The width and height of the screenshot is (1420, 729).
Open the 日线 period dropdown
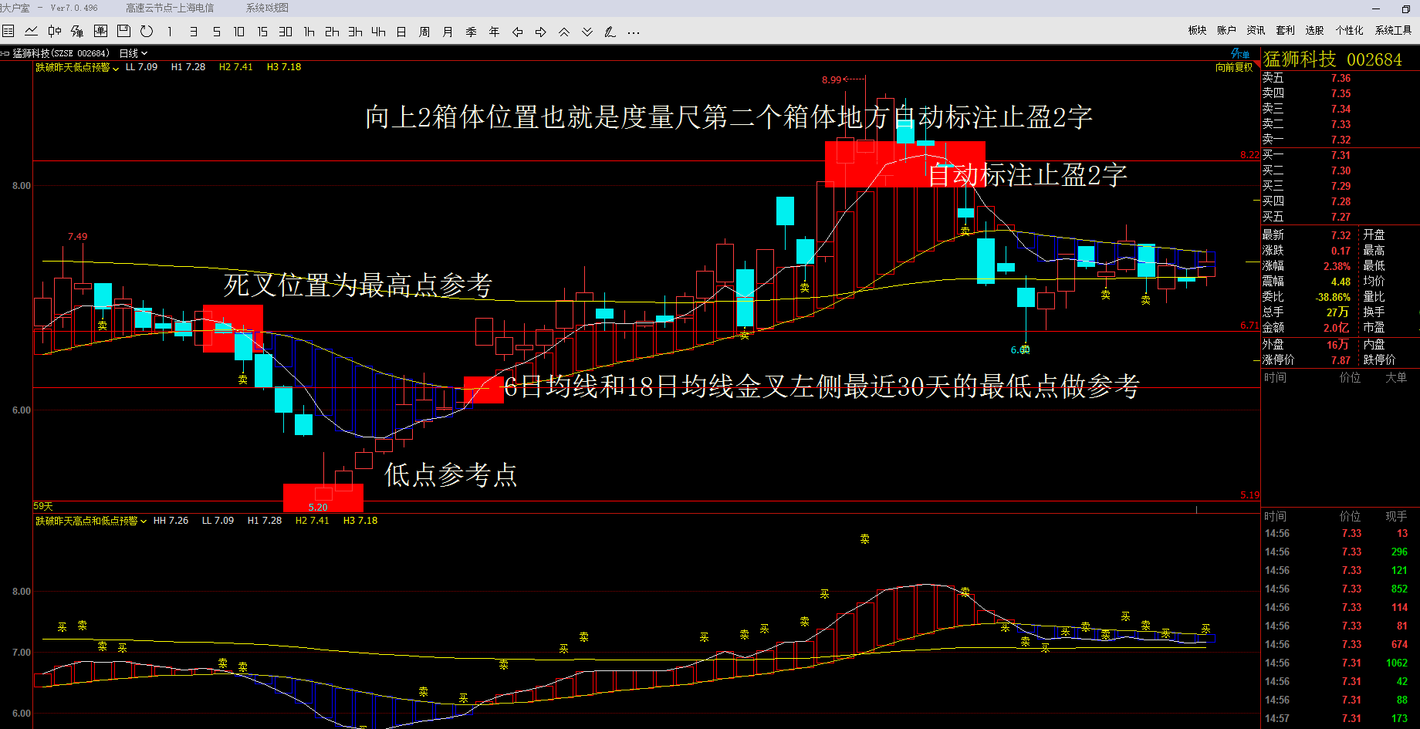click(134, 53)
